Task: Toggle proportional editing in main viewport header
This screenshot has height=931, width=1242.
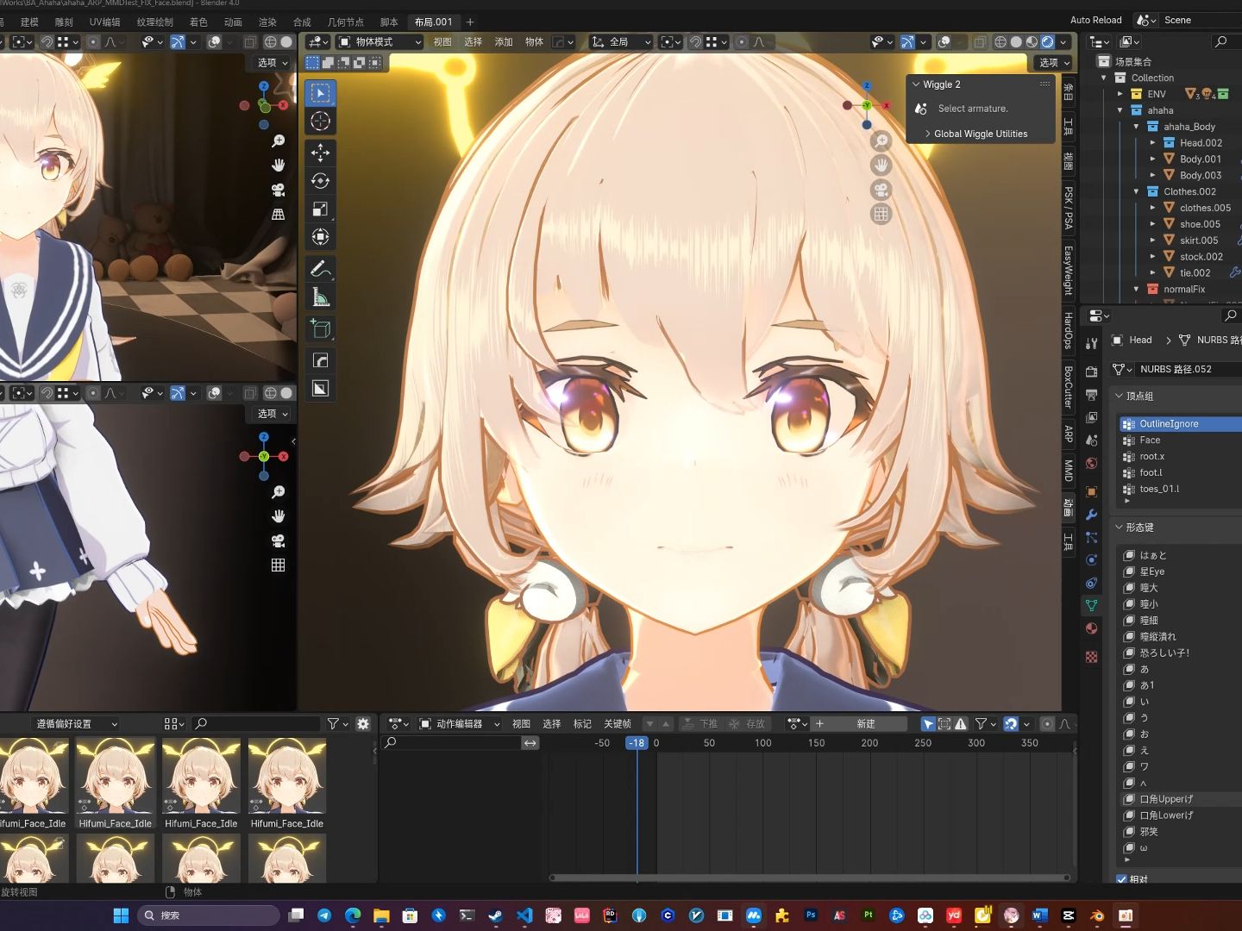Action: pos(742,41)
